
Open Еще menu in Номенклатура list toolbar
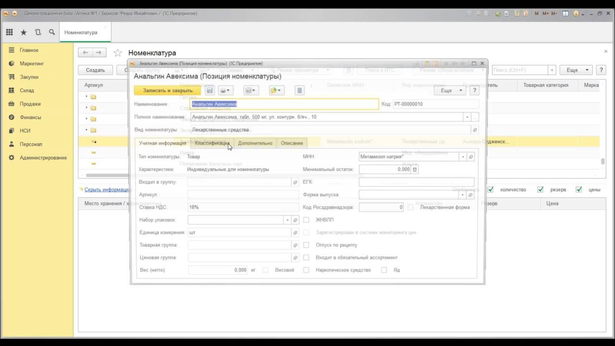click(x=576, y=70)
